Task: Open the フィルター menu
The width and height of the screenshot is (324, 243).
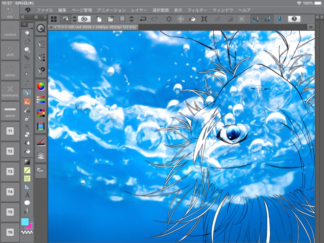Action: coord(197,10)
